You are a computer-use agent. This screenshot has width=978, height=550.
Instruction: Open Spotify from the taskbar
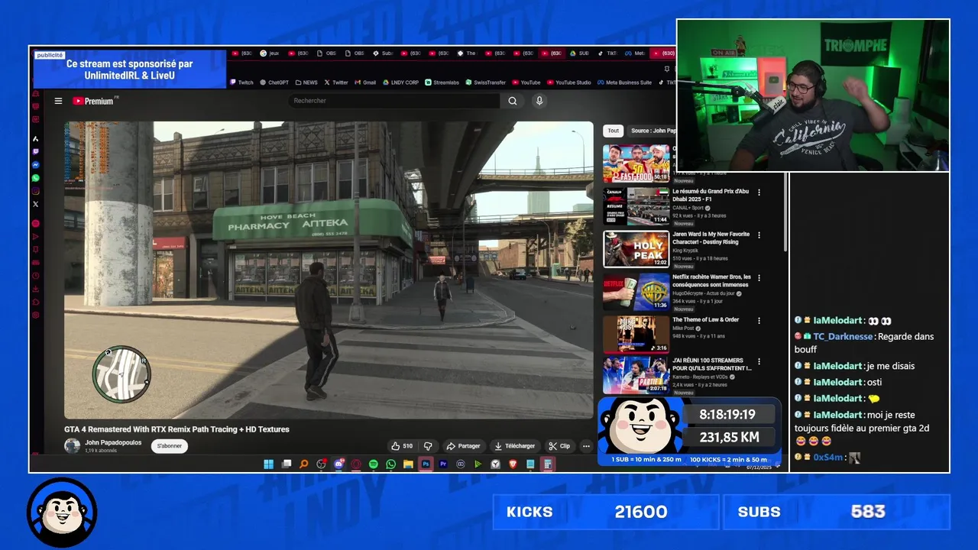click(374, 464)
